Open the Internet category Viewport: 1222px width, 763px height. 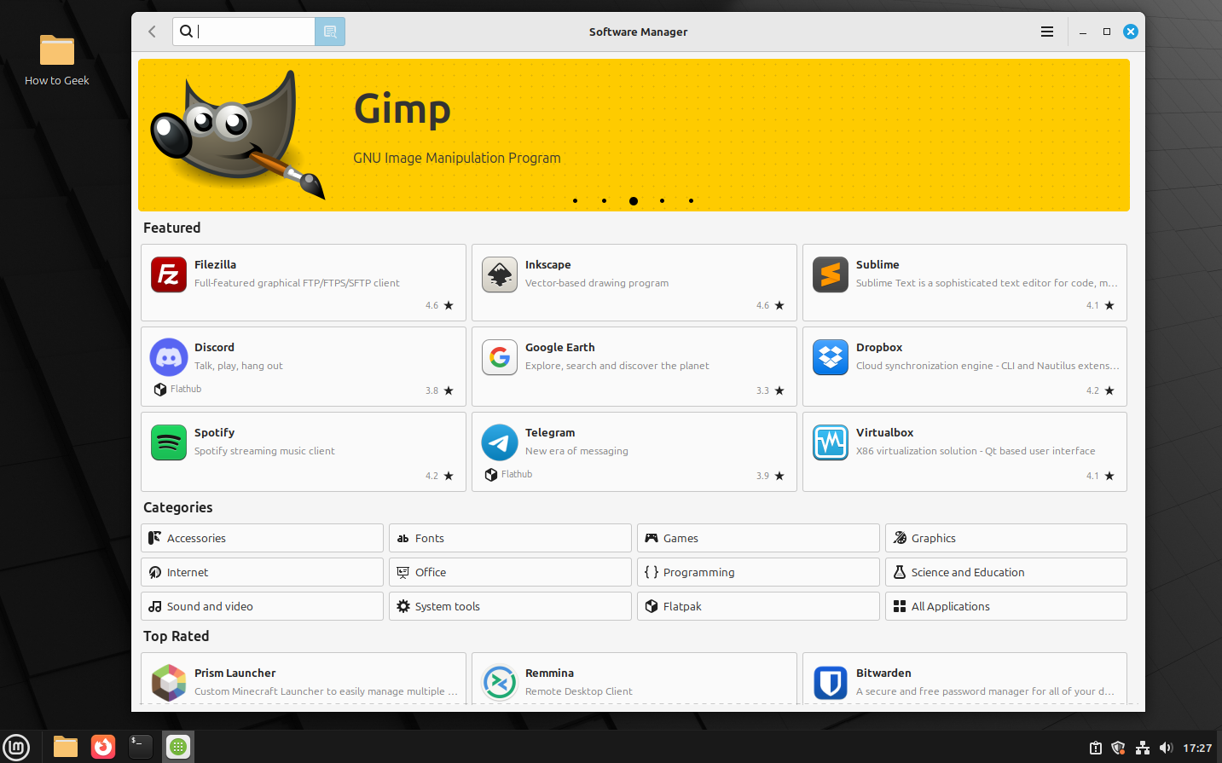click(x=262, y=572)
